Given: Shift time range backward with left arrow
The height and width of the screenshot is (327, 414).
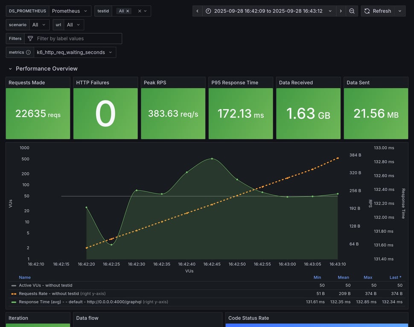Looking at the screenshot, I should coord(197,11).
